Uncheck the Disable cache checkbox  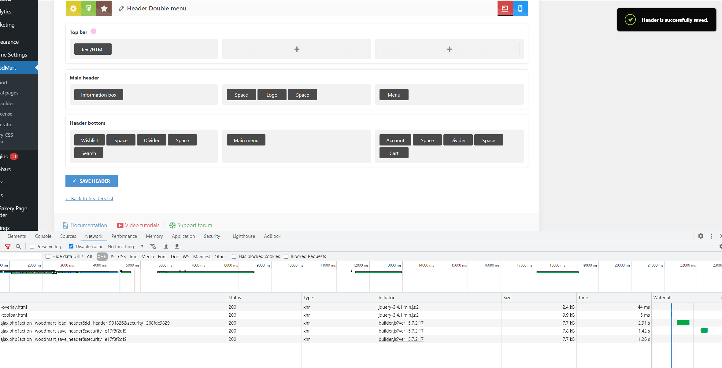pos(71,246)
